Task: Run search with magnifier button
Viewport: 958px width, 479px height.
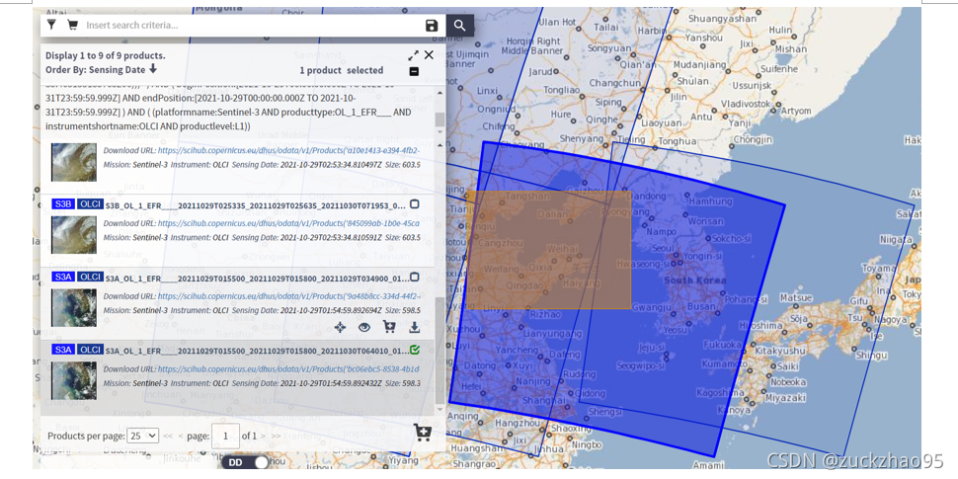Action: (460, 26)
